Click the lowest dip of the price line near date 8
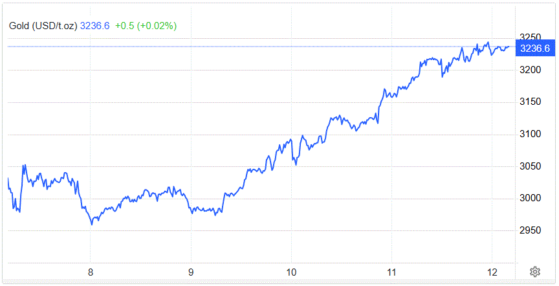This screenshot has width=559, height=286. (x=92, y=225)
